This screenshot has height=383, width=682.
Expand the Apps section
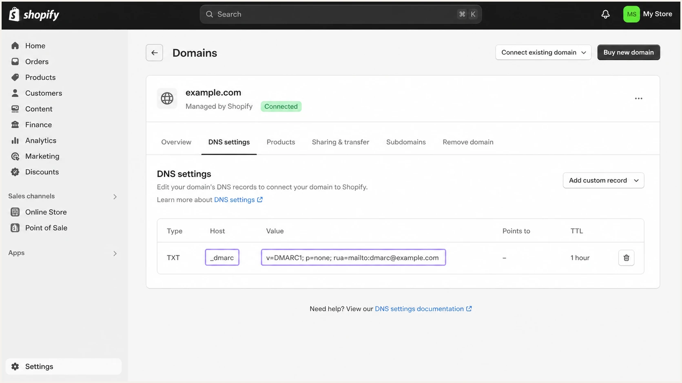(x=115, y=253)
